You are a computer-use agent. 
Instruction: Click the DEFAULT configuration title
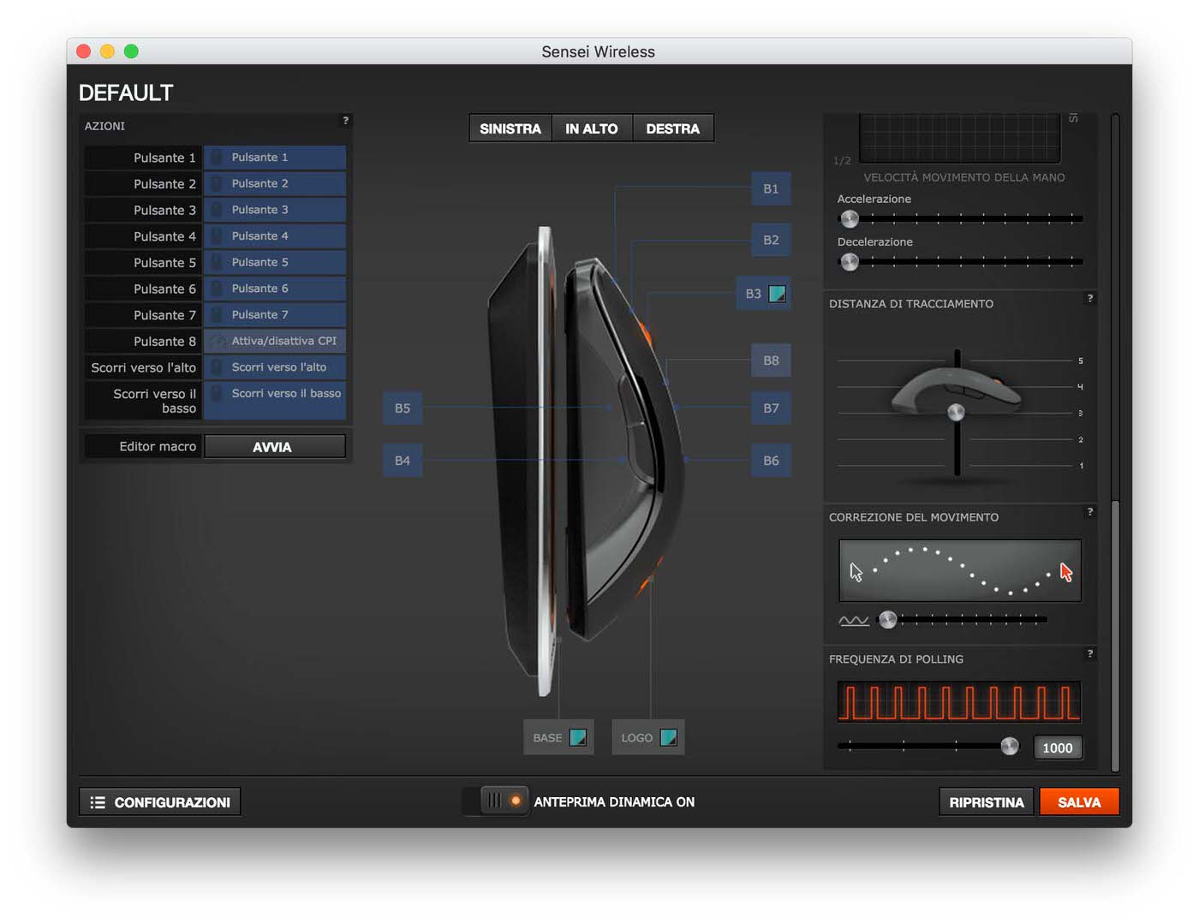pos(126,92)
